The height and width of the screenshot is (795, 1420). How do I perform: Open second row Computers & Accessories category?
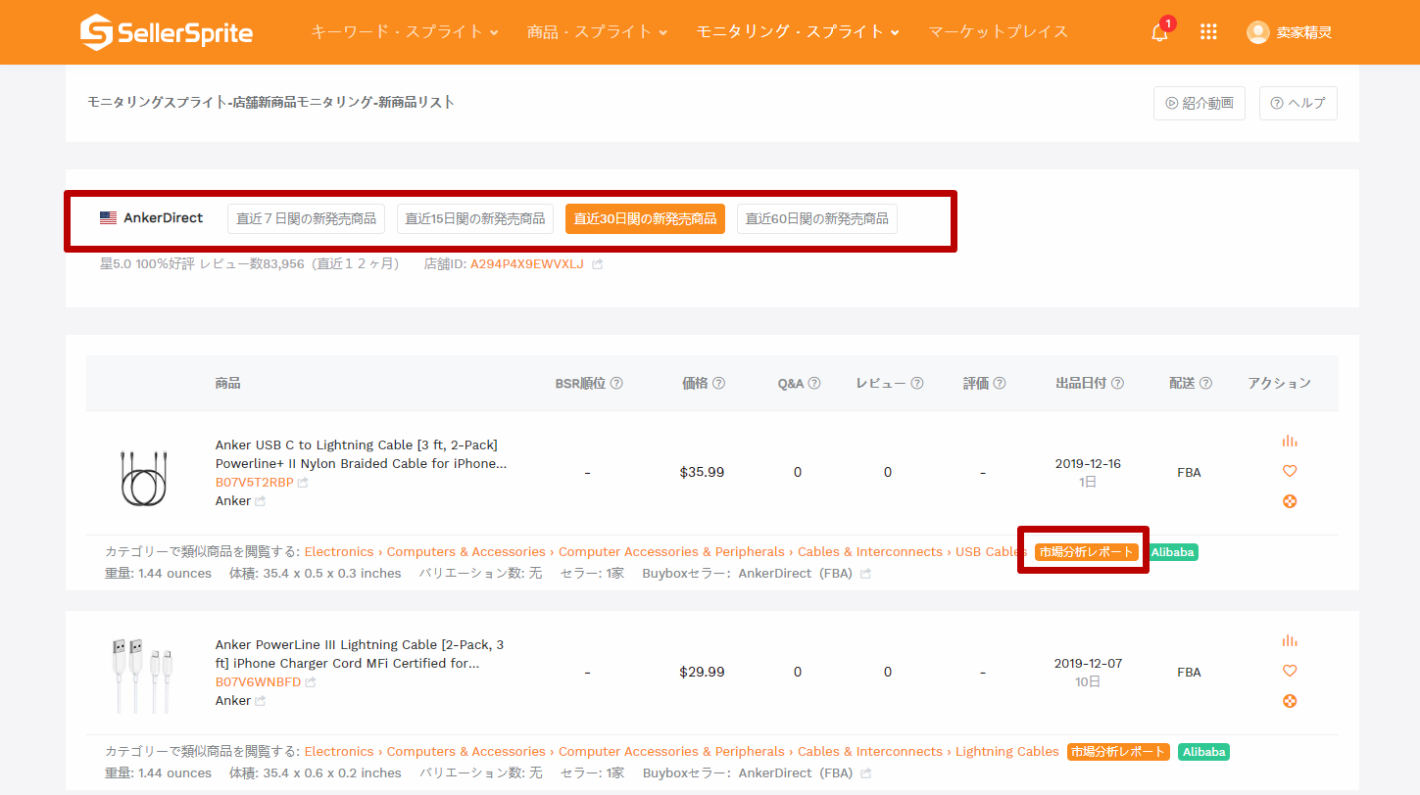tap(465, 752)
